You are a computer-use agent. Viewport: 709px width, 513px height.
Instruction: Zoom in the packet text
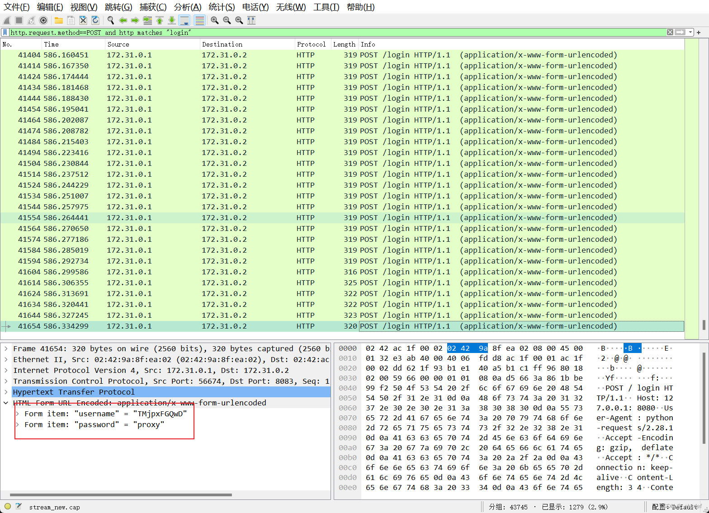(x=215, y=20)
